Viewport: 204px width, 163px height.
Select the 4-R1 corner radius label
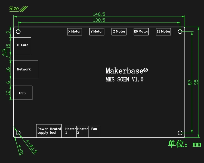[21, 150]
